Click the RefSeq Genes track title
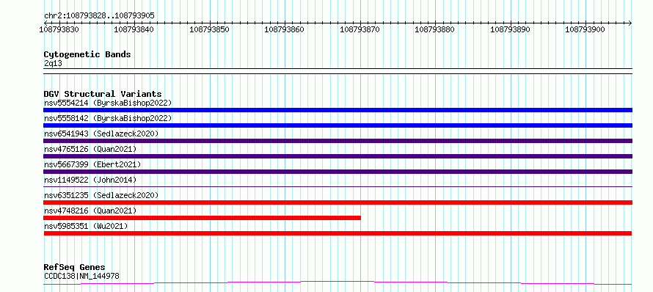This screenshot has width=653, height=292. 75,267
